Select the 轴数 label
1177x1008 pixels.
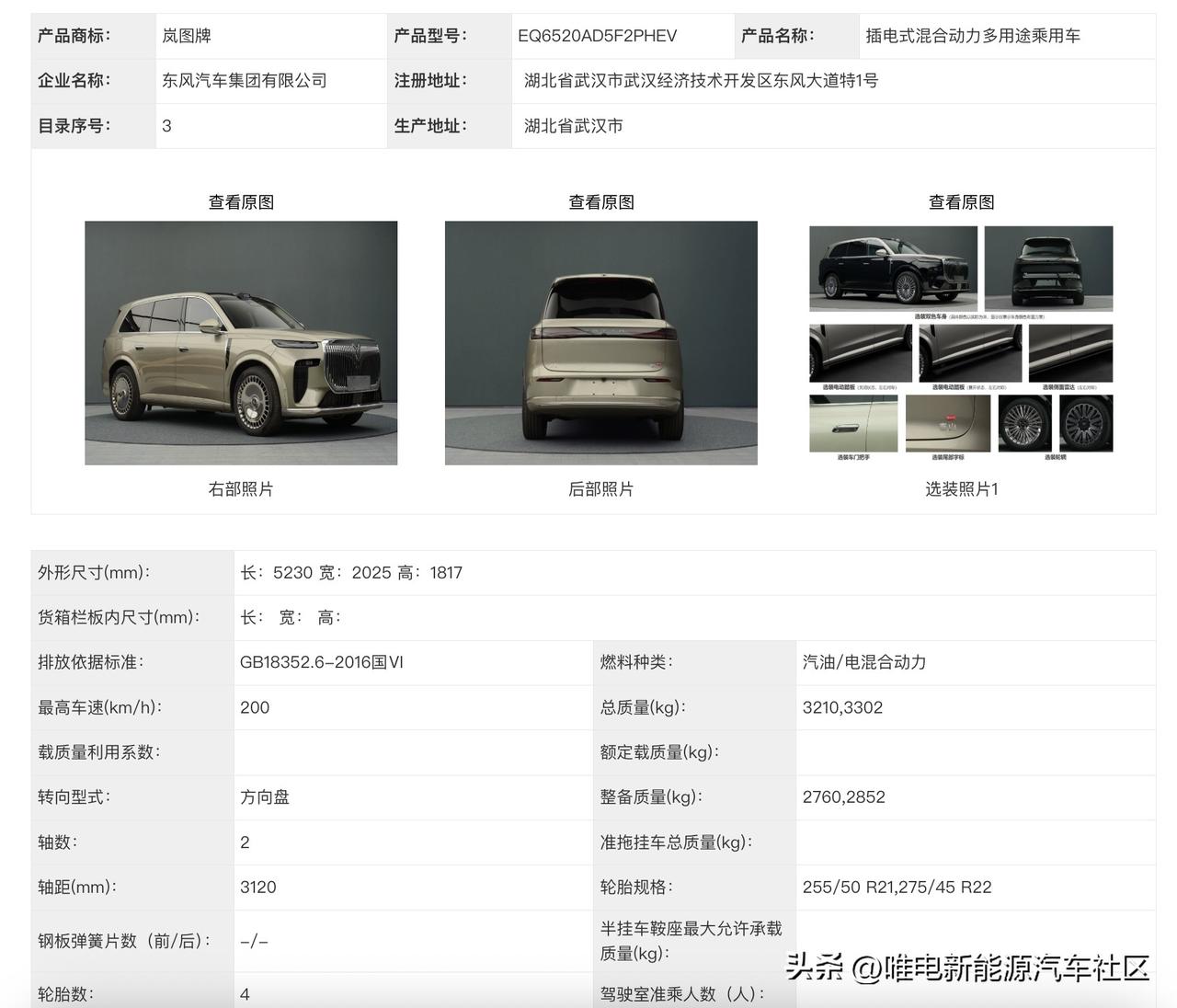[x=57, y=842]
